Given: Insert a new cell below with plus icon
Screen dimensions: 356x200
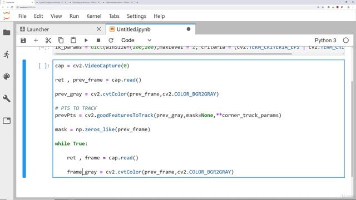Looking at the screenshot, I should 36,41.
